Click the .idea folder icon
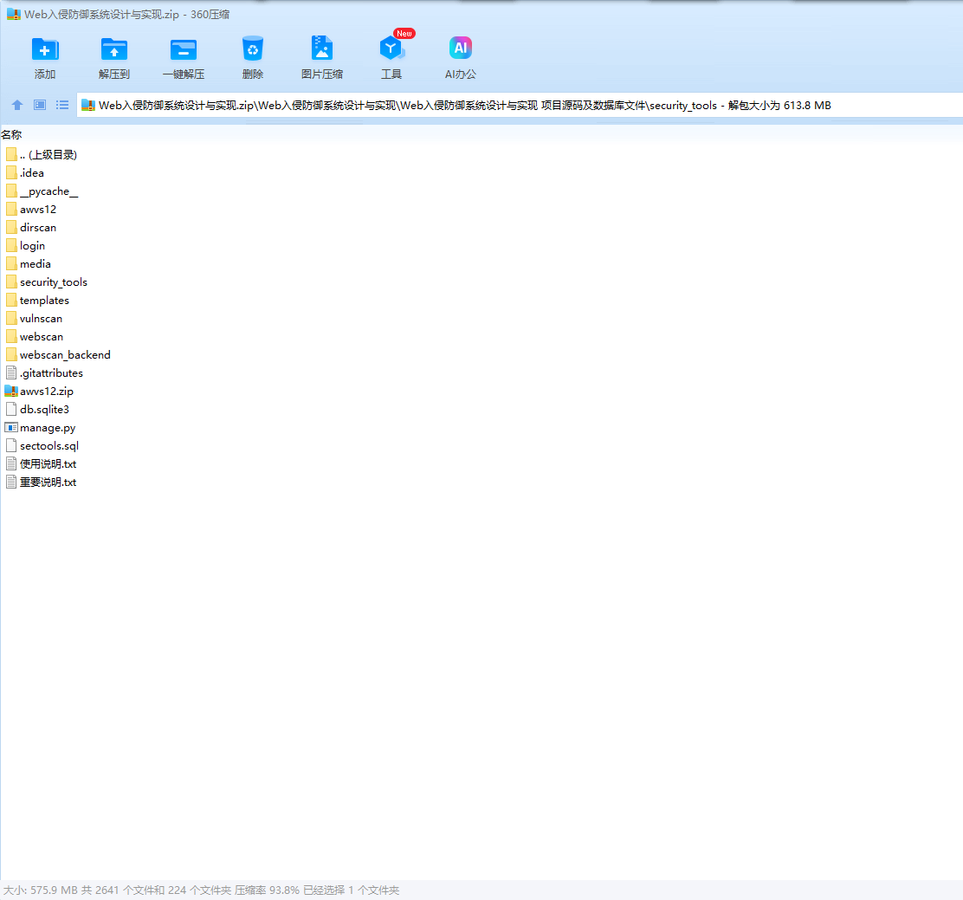The image size is (963, 900). click(x=11, y=173)
